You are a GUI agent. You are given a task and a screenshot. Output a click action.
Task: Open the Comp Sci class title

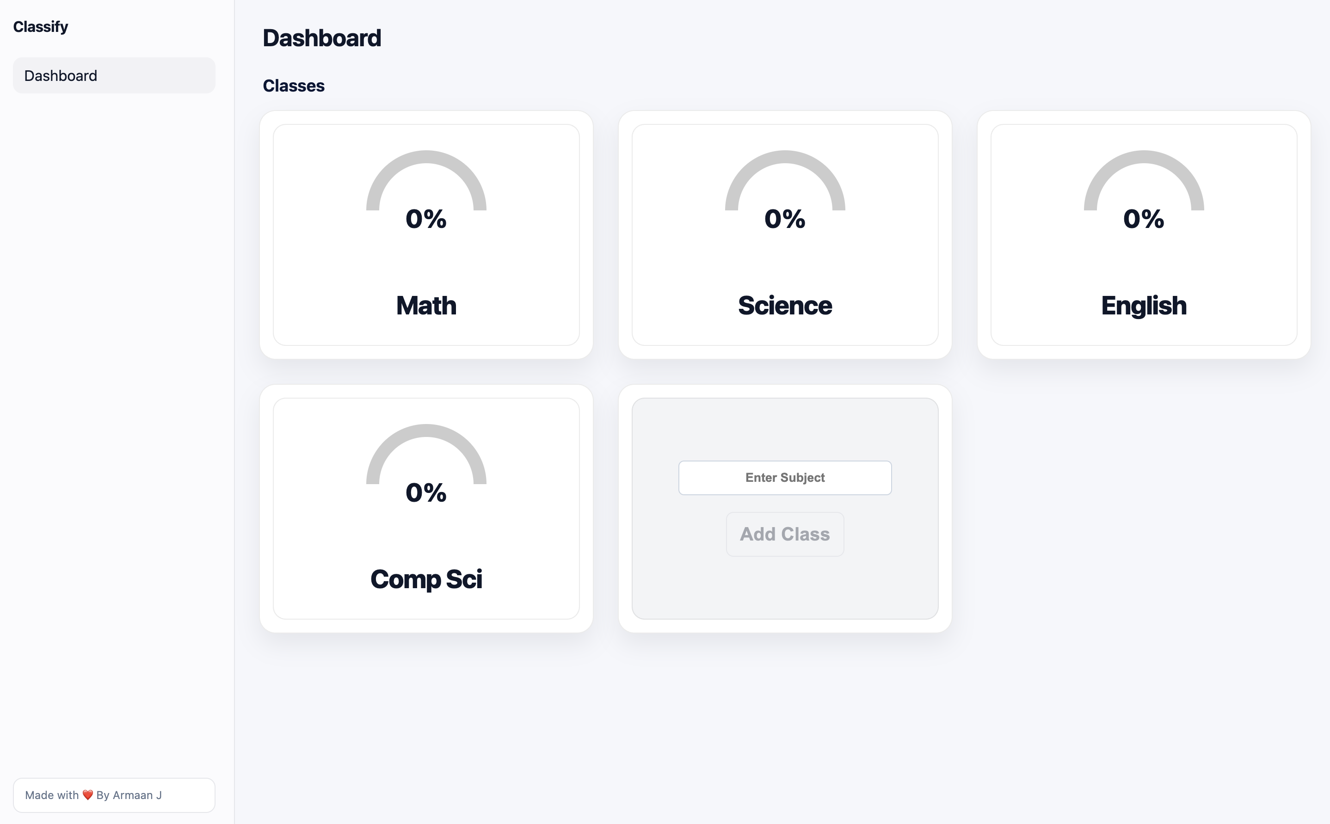[426, 579]
